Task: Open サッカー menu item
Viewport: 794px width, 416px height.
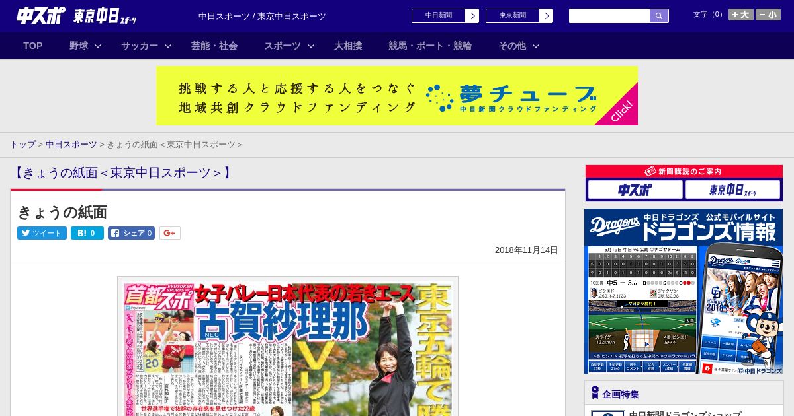Action: (x=140, y=46)
